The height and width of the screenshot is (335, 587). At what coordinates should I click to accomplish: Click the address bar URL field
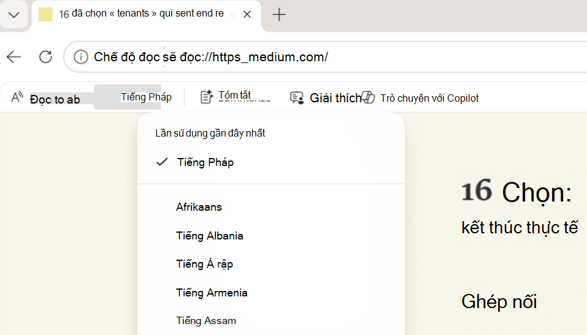326,57
